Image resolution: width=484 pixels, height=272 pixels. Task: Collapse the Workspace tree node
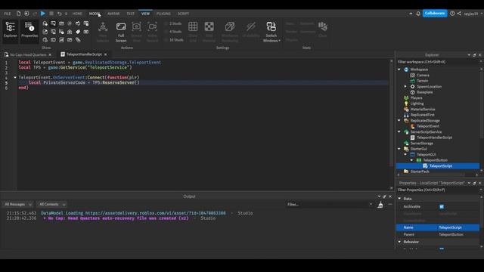399,70
